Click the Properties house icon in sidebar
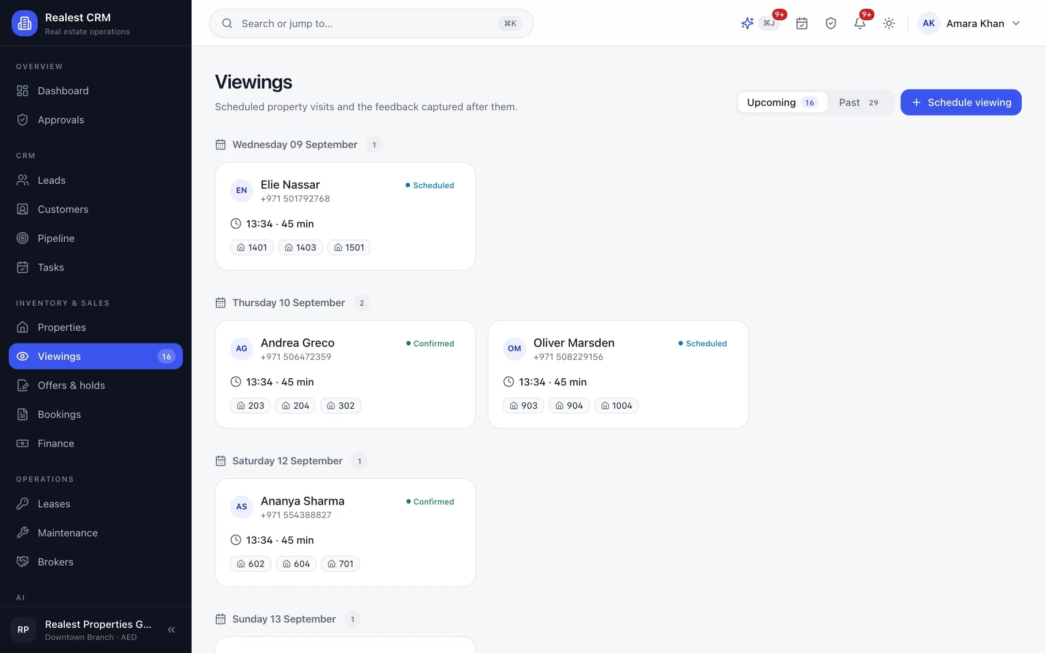The width and height of the screenshot is (1045, 653). [x=22, y=327]
